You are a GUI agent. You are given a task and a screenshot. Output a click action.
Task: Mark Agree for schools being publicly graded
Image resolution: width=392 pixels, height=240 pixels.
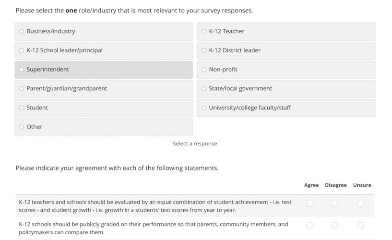click(x=310, y=226)
